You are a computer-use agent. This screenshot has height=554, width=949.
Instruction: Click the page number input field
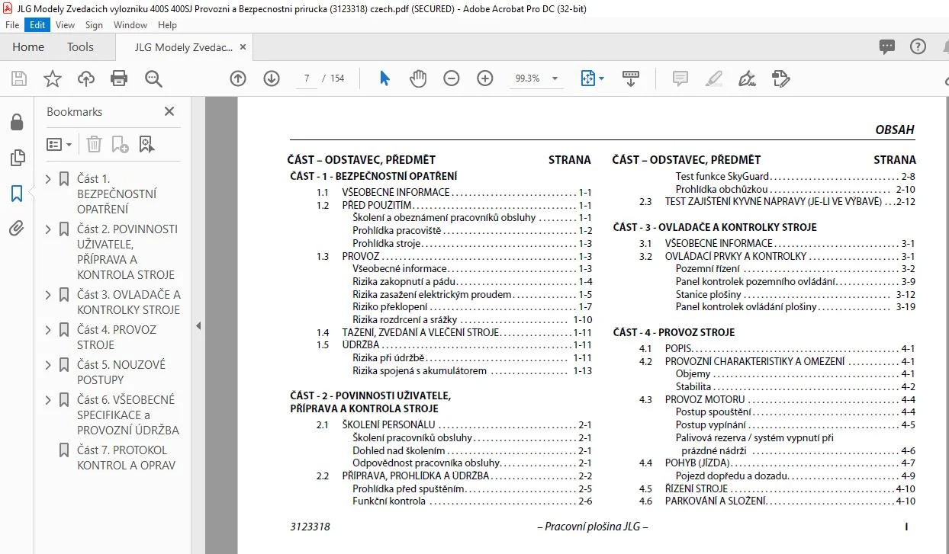(x=306, y=78)
